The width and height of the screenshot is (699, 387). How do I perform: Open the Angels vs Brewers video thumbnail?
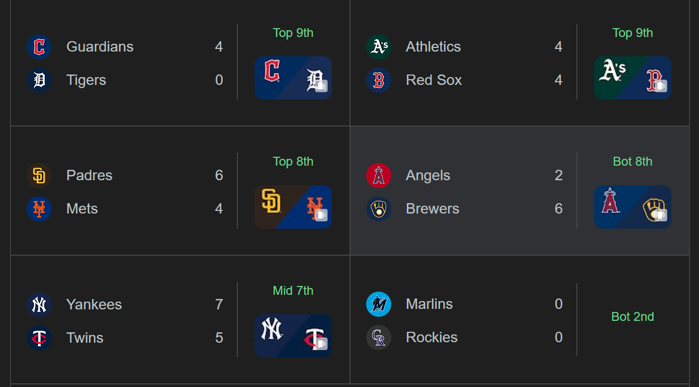point(633,207)
